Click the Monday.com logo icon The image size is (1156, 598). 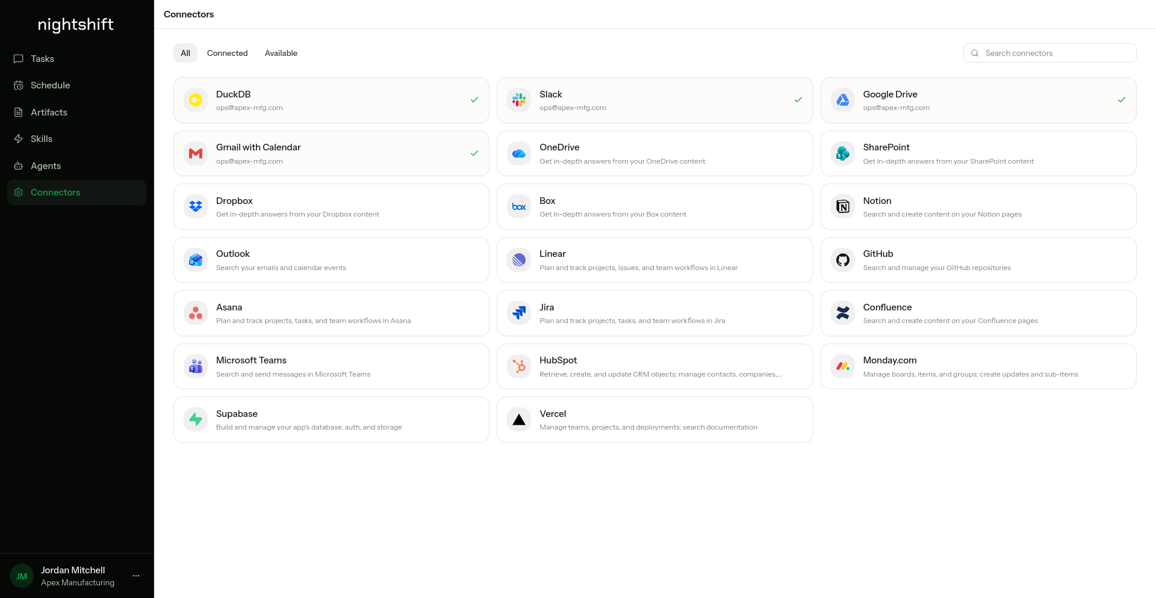click(x=843, y=366)
